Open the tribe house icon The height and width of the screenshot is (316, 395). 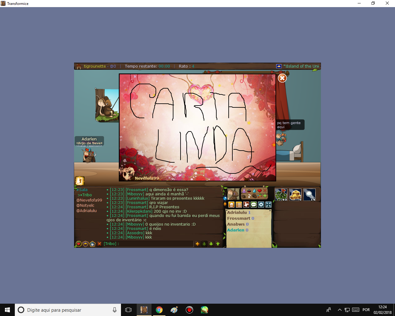(231, 205)
